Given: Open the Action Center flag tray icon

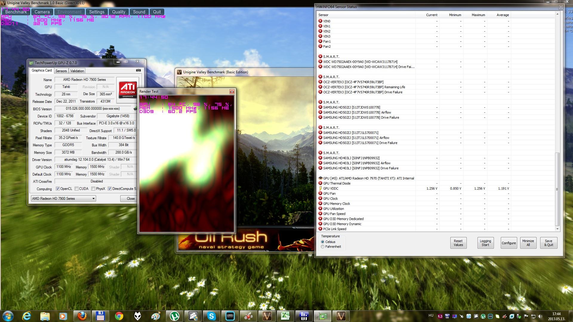Looking at the screenshot, I should coord(526,316).
